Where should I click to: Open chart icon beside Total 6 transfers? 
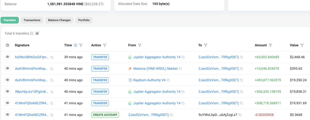click(37, 33)
